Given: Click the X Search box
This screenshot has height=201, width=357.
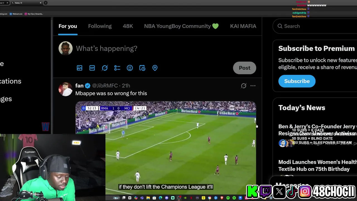Looking at the screenshot, I should click(x=315, y=26).
